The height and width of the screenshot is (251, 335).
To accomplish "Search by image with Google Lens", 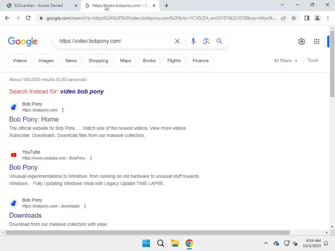I will (x=206, y=41).
